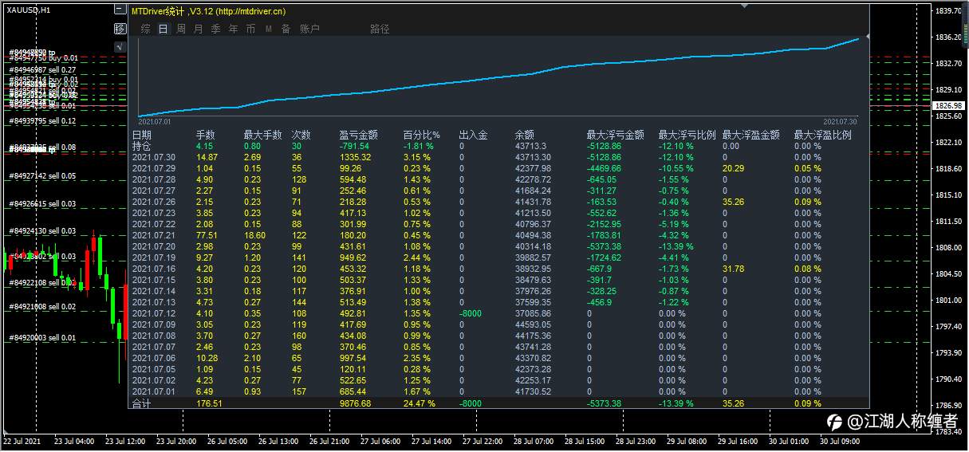Click the 35.26 value in 2021.07.26 row
Screen dimensions: 969x452
click(733, 202)
